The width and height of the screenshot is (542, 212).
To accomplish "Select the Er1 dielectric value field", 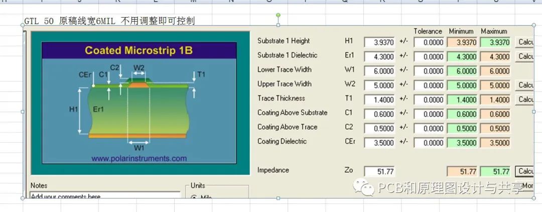I will 379,57.
